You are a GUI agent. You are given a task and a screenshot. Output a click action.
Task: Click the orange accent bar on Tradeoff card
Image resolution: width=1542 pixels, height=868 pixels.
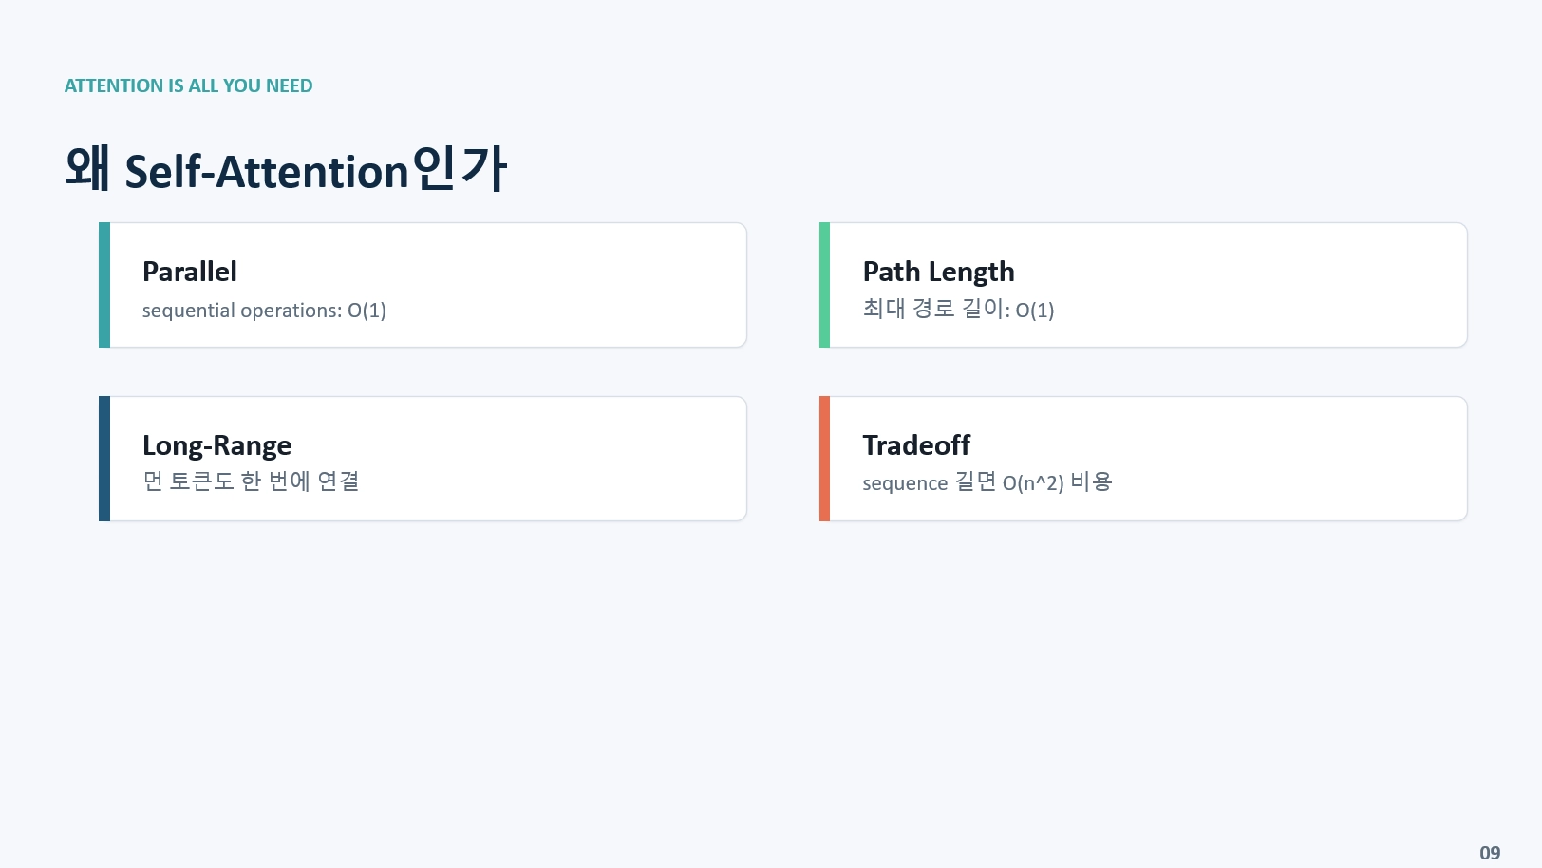pyautogui.click(x=824, y=459)
